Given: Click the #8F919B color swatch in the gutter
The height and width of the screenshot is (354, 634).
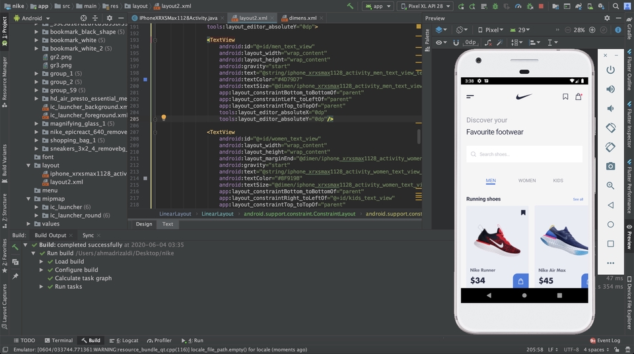Looking at the screenshot, I should 145,178.
